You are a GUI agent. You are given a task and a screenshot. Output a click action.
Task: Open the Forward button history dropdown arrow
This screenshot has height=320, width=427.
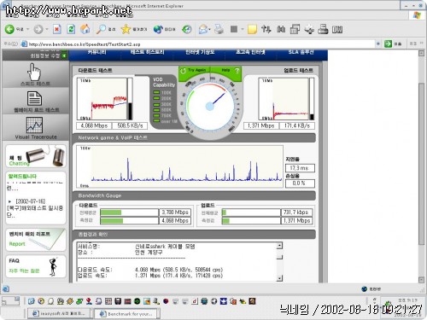pos(47,29)
